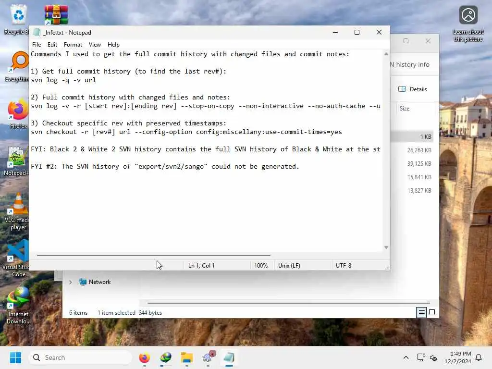Open the muted volume tray icon
This screenshot has height=369, width=492.
click(433, 357)
